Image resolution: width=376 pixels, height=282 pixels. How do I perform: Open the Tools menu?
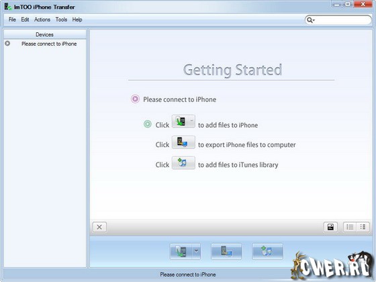coord(61,19)
